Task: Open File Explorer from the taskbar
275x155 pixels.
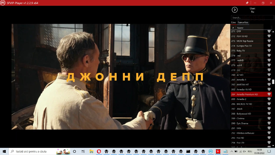Action: click(91, 151)
